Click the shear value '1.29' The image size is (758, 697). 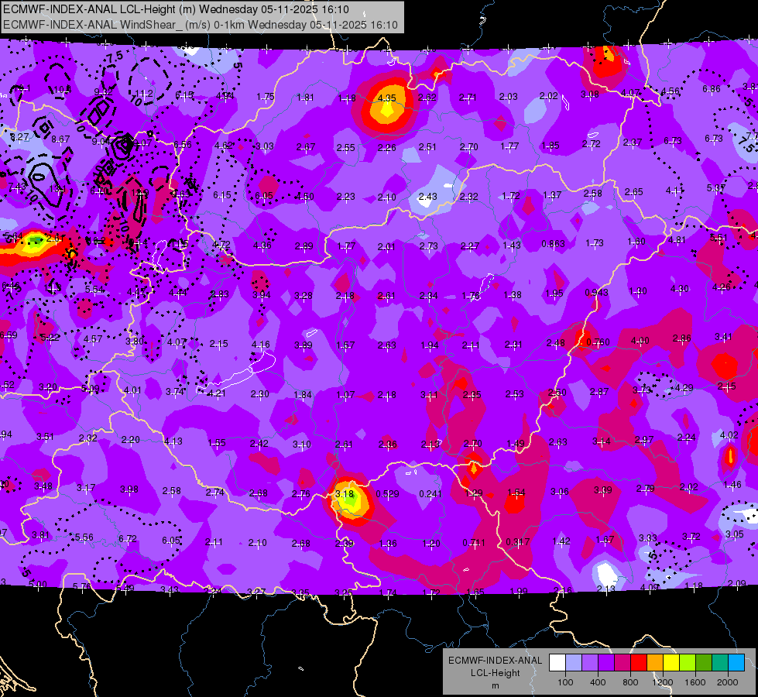click(x=474, y=493)
